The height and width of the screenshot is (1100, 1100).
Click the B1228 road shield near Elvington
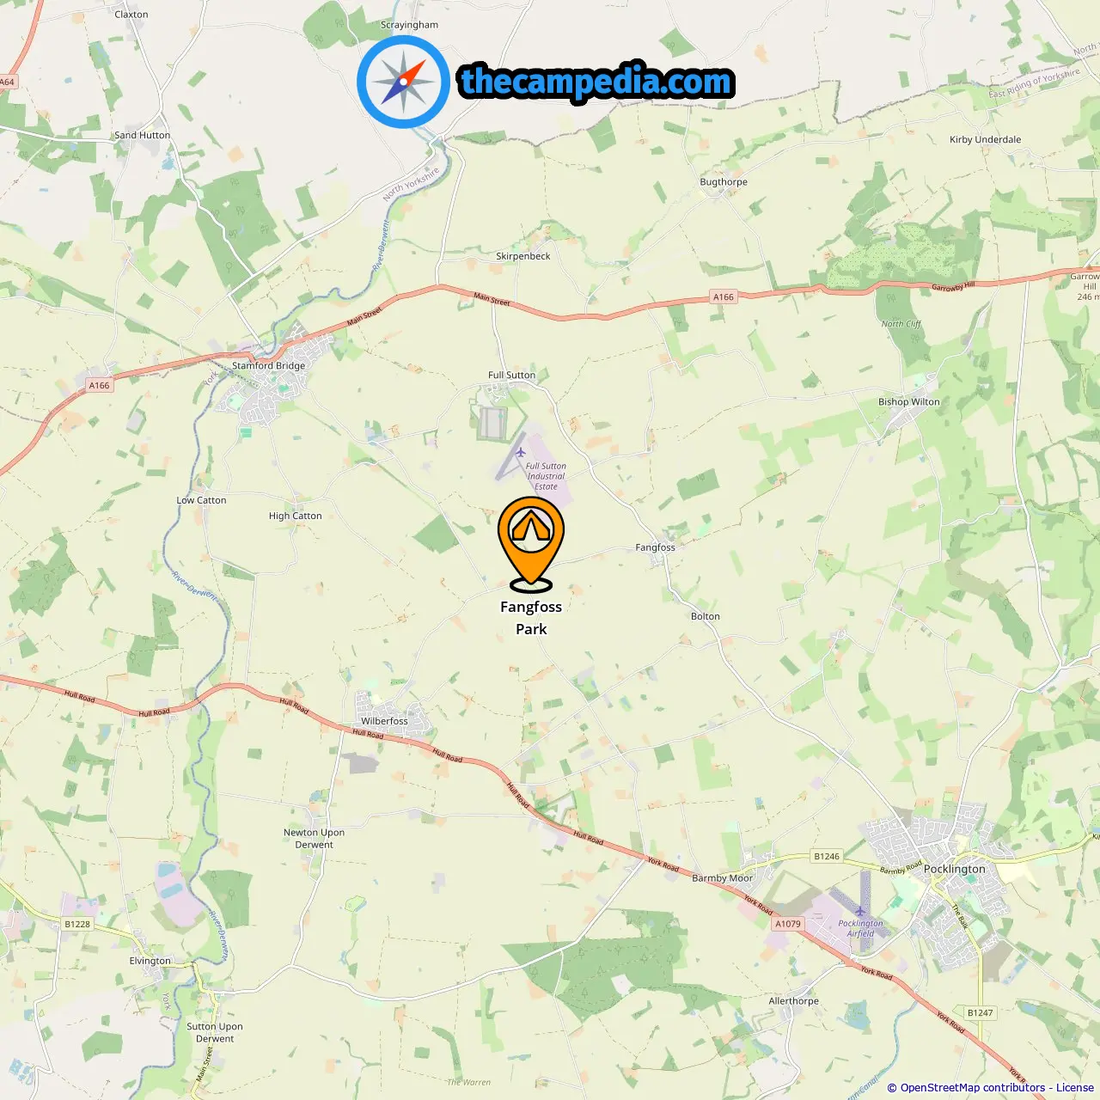77,924
